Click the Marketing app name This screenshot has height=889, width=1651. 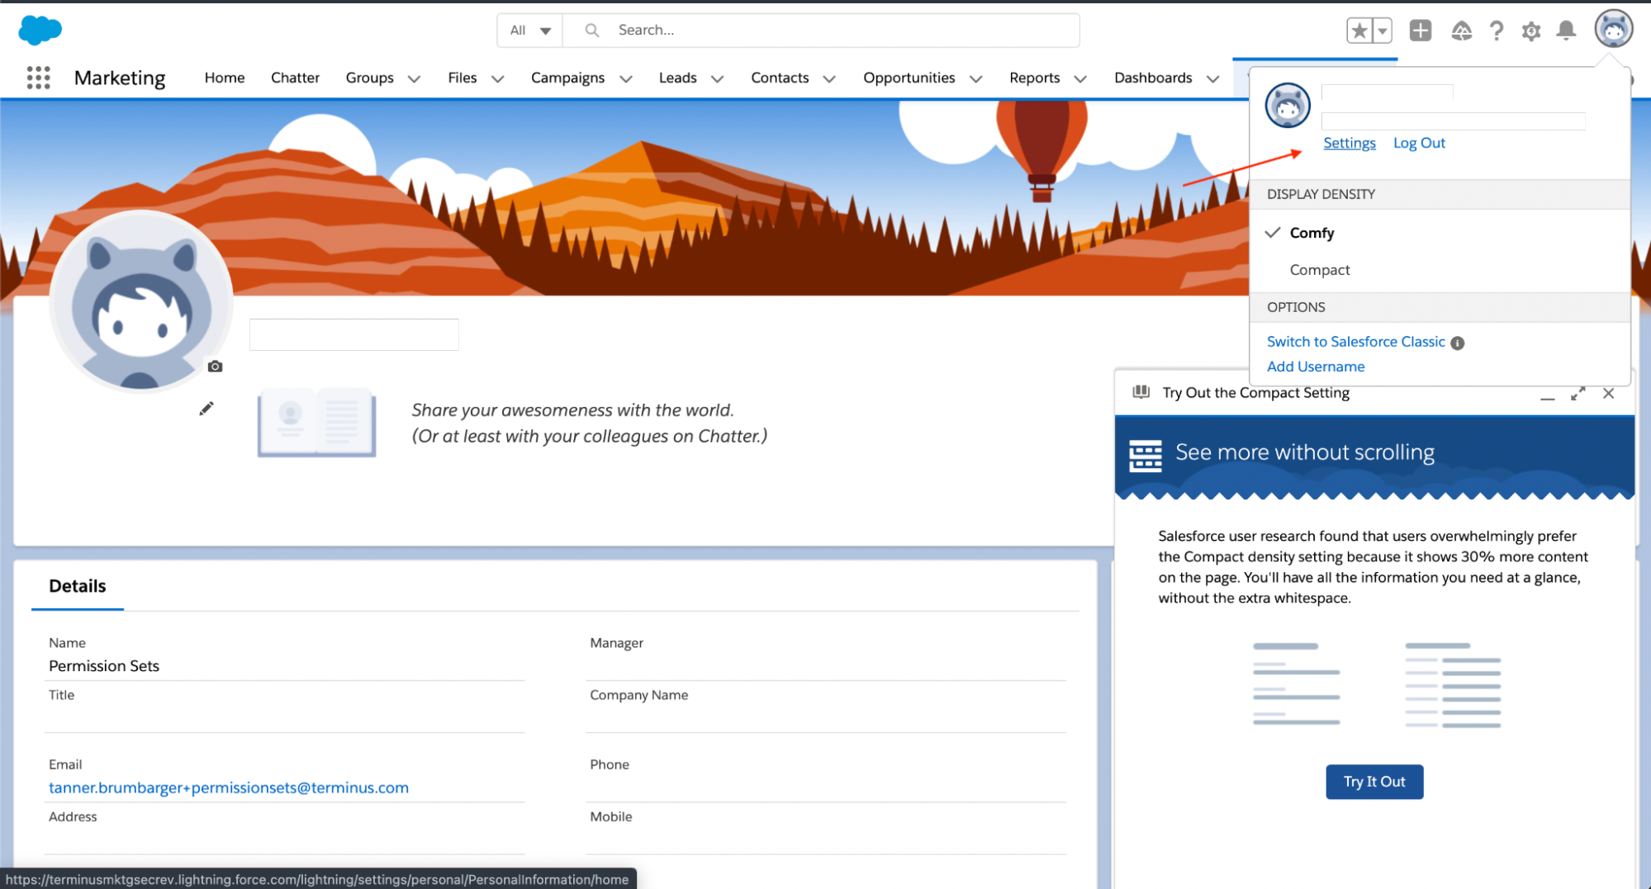pyautogui.click(x=120, y=78)
